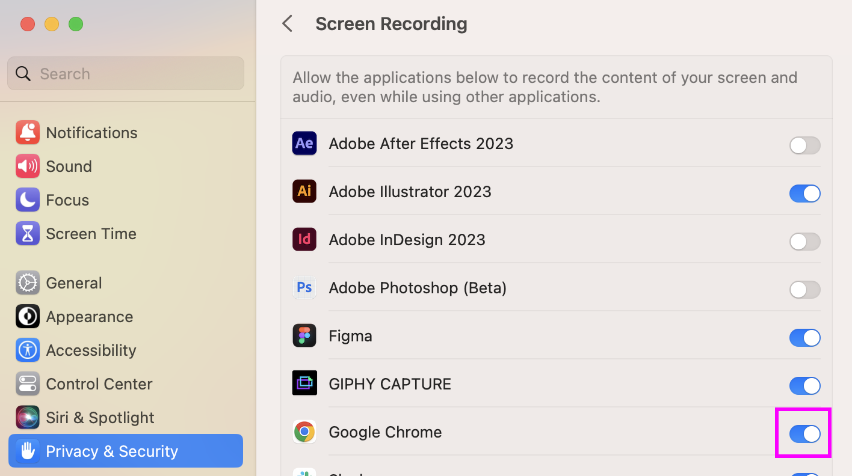This screenshot has width=852, height=476.
Task: Disable screen recording for Adobe Illustrator 2023
Action: (804, 194)
